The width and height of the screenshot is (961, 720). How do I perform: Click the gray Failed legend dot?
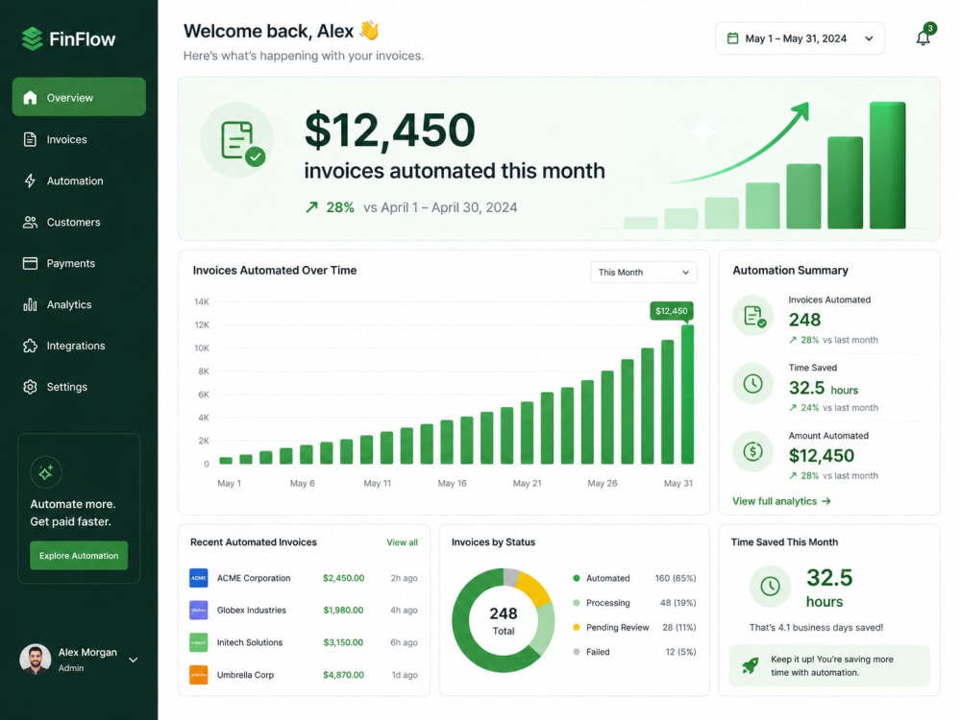576,652
